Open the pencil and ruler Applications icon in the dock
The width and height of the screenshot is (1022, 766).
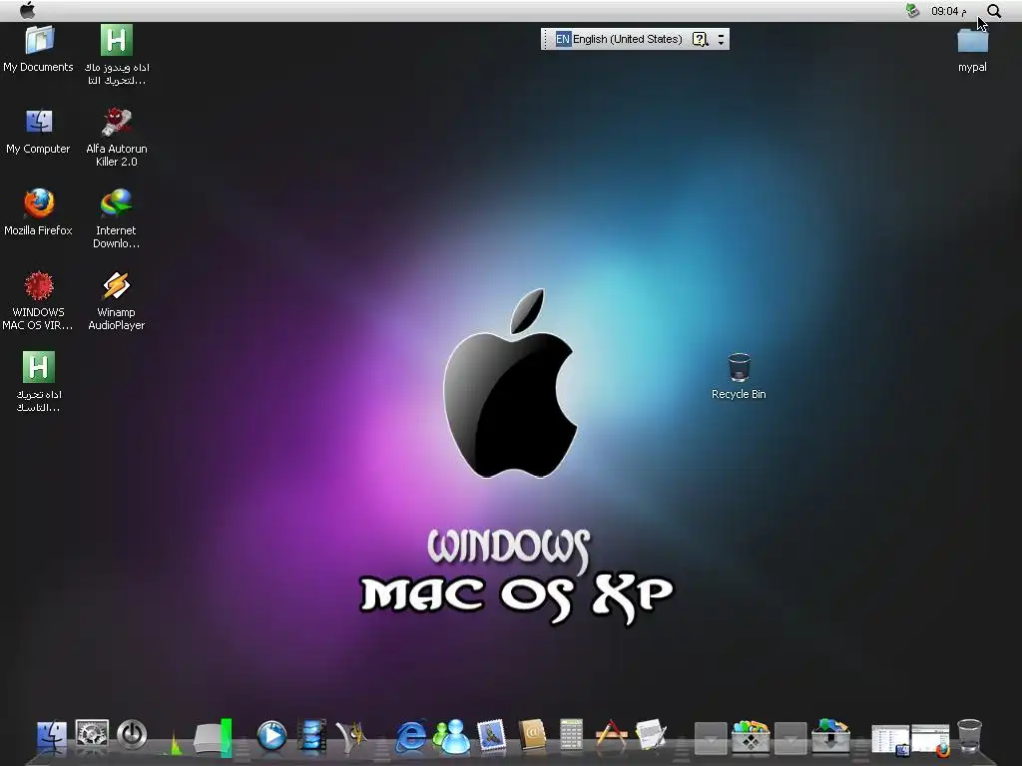[612, 735]
